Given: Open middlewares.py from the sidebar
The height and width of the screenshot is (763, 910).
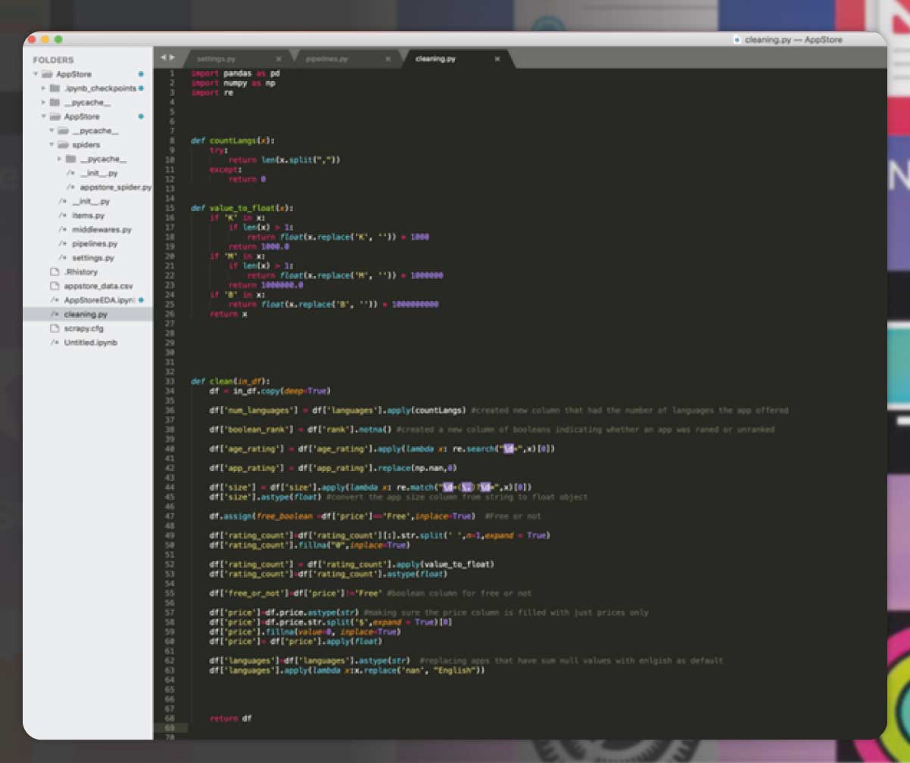Looking at the screenshot, I should (x=101, y=229).
